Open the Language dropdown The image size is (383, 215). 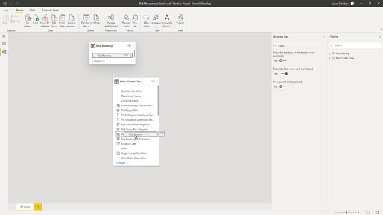[156, 21]
